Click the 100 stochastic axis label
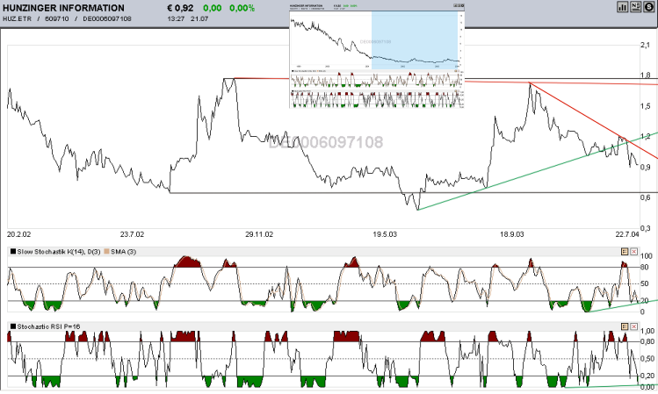Screen dimensions: 658x394 (x=647, y=256)
